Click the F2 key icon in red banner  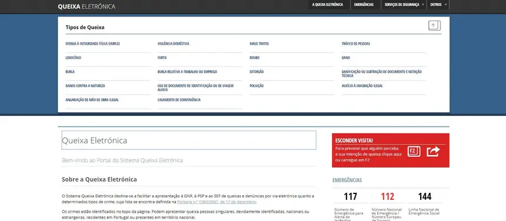click(x=414, y=151)
